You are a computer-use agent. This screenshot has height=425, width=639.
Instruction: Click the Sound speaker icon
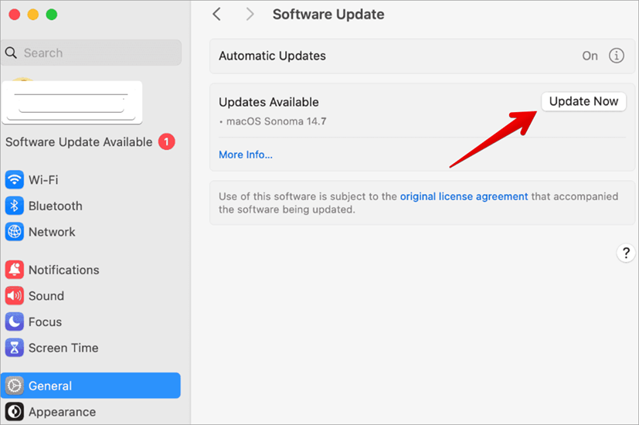coord(14,296)
